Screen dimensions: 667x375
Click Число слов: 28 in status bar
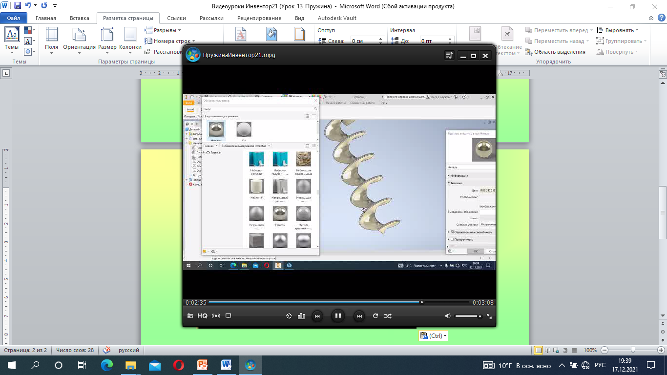coord(75,350)
